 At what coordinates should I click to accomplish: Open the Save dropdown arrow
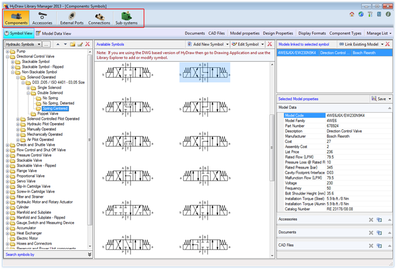tap(390, 99)
